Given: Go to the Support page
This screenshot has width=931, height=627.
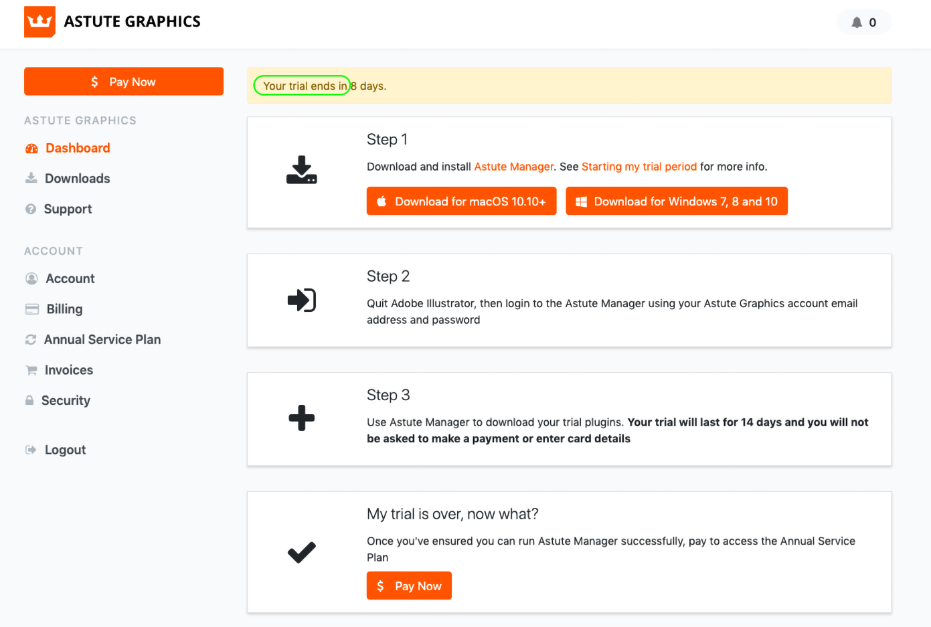Looking at the screenshot, I should [x=68, y=209].
